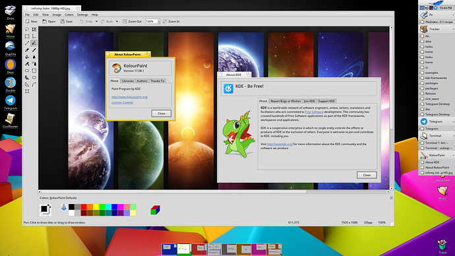Select the Curve tool
Image resolution: width=455 pixels, height=256 pixels.
tap(34, 84)
